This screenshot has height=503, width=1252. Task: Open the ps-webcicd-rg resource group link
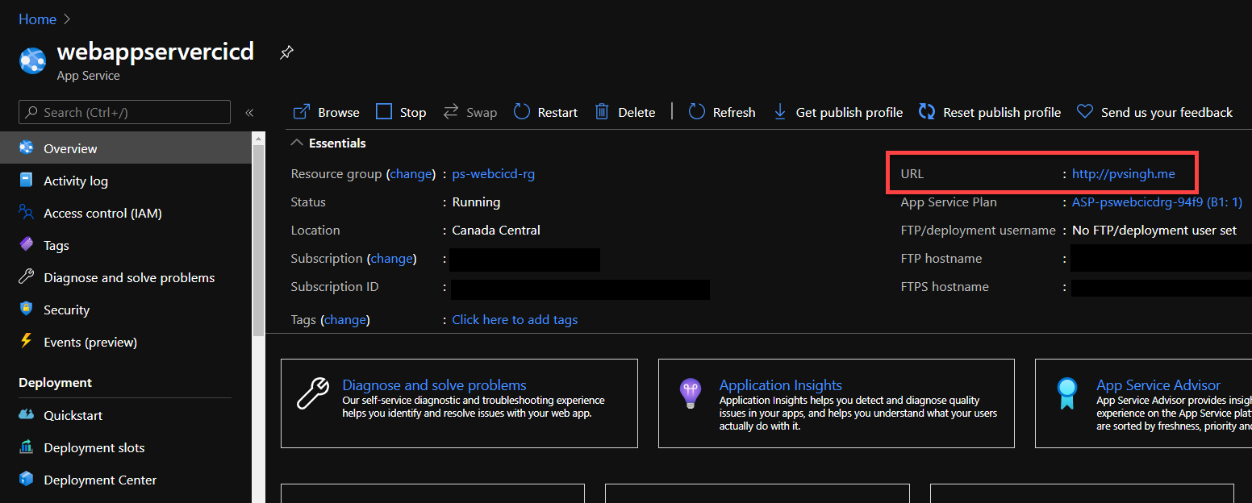click(x=493, y=173)
